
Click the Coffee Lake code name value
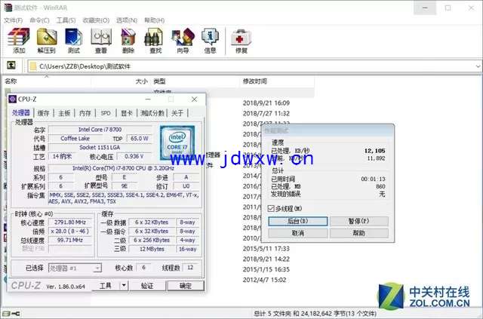(75, 139)
